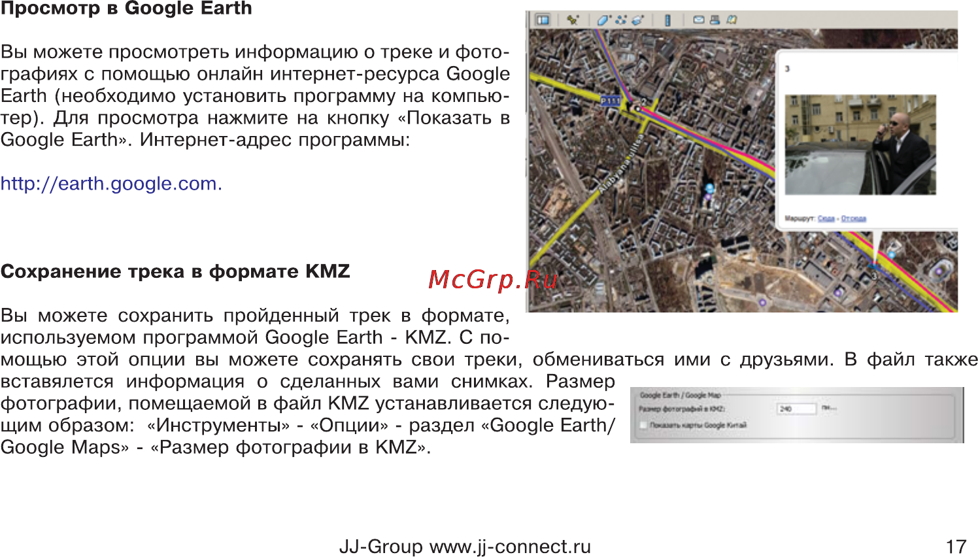The width and height of the screenshot is (978, 557).
Task: Click the 'Сюда' route link in the balloon
Action: (x=826, y=218)
